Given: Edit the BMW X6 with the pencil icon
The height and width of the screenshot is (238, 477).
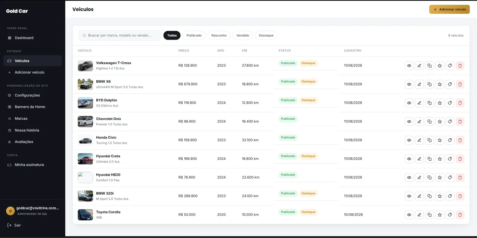Looking at the screenshot, I should pos(419,84).
